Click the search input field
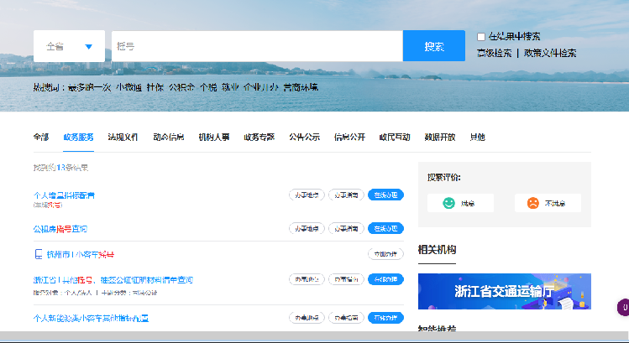629x343 pixels. 257,46
